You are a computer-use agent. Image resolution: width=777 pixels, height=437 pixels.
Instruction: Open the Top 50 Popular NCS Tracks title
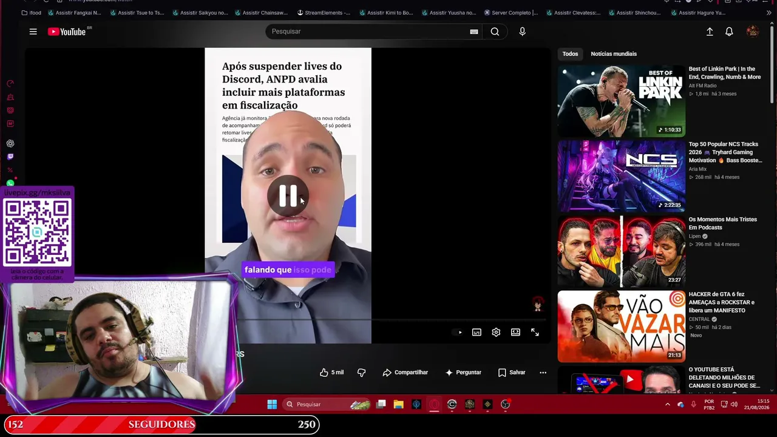725,152
